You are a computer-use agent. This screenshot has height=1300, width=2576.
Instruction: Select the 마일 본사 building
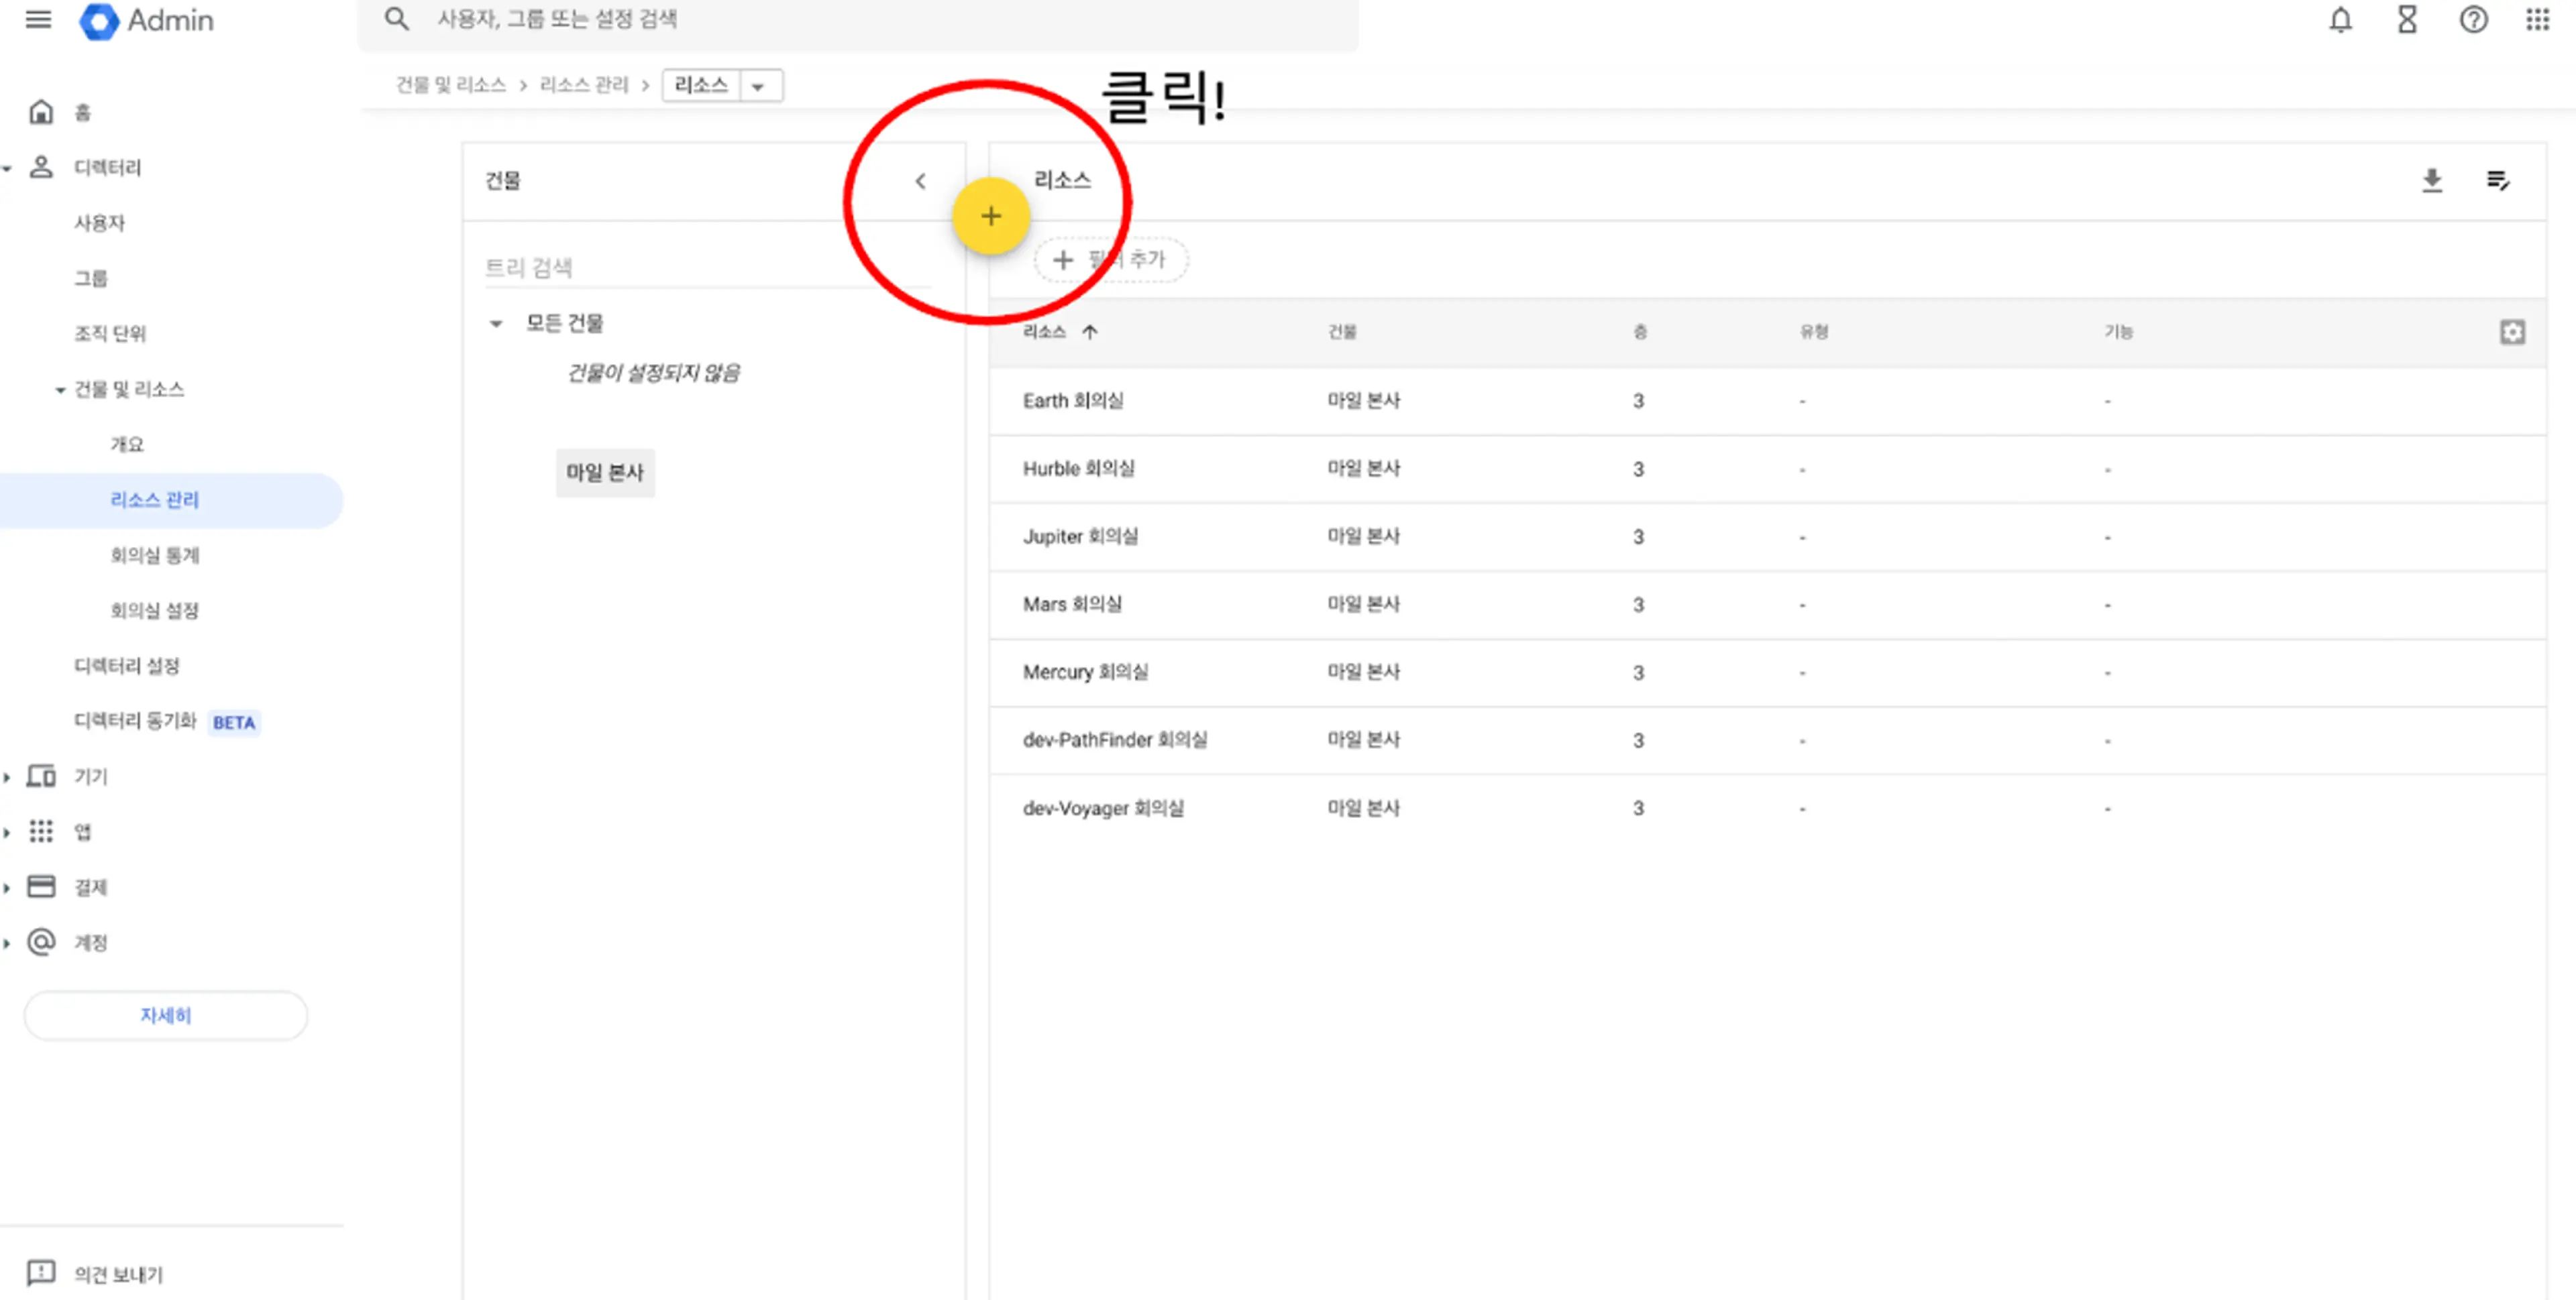pyautogui.click(x=605, y=471)
